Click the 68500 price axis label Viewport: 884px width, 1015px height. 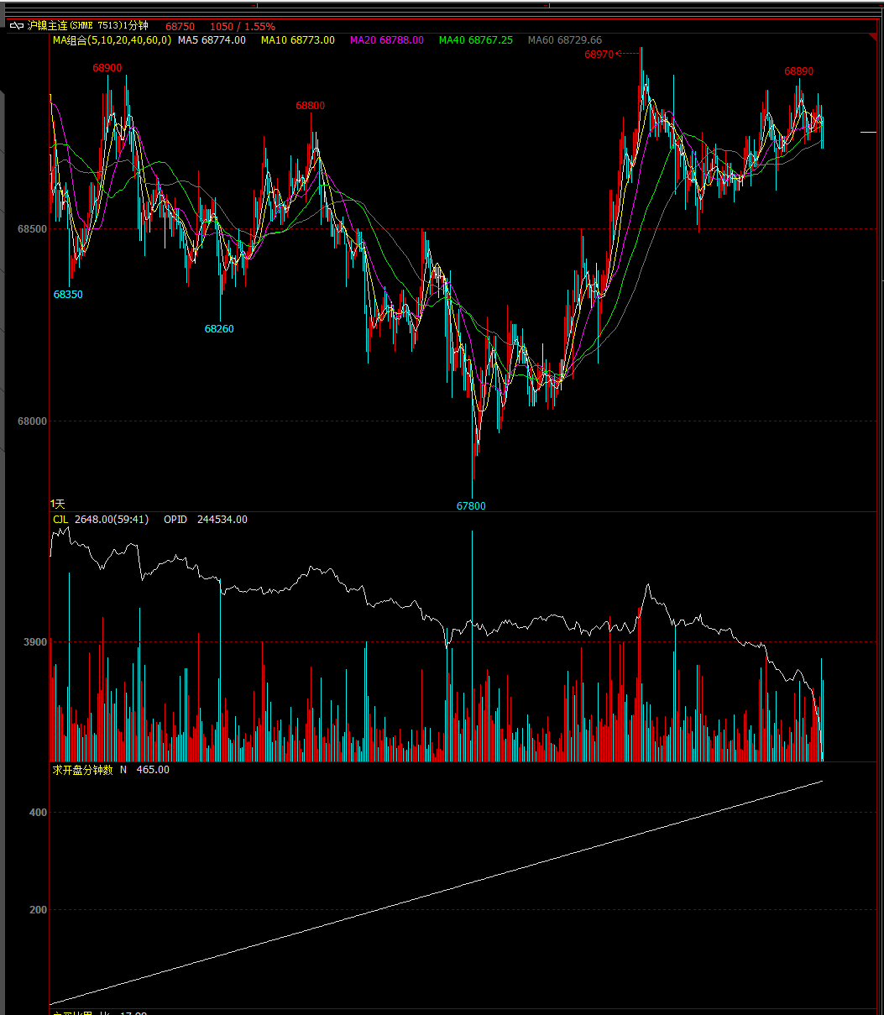point(32,229)
